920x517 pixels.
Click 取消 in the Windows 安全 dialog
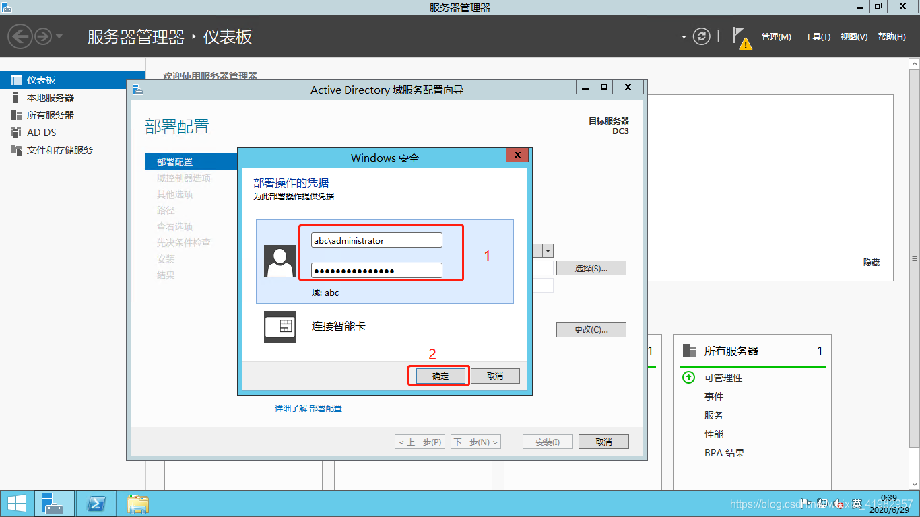pos(495,376)
